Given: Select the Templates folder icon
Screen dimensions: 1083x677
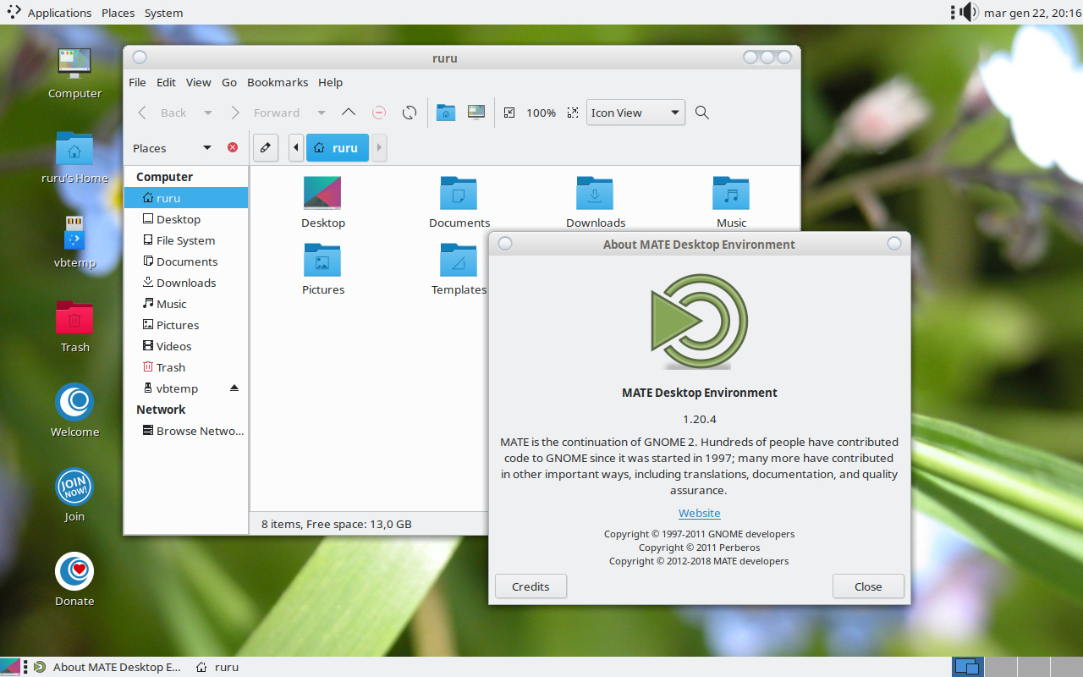Looking at the screenshot, I should (459, 260).
